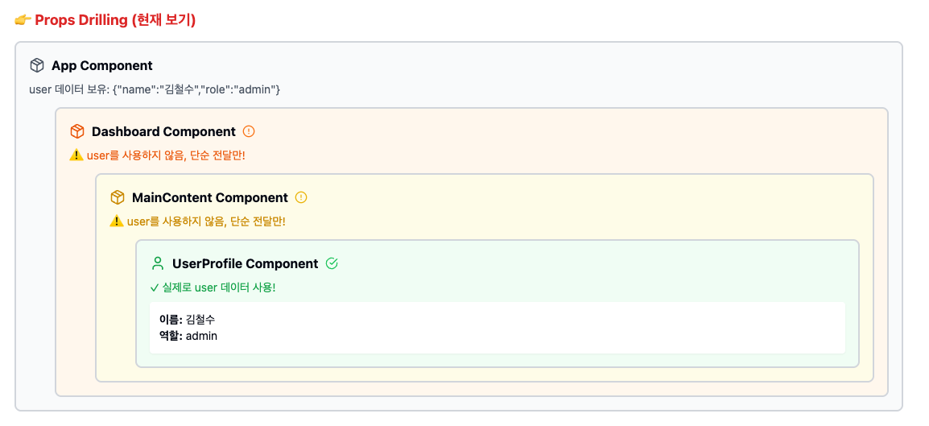929x426 pixels.
Task: Click the 'Dashboard Component' title
Action: [x=163, y=131]
